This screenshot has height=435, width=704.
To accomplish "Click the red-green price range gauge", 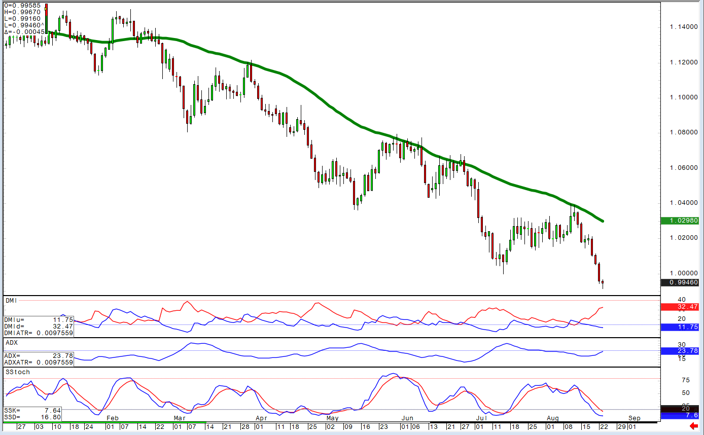I will [x=46, y=19].
